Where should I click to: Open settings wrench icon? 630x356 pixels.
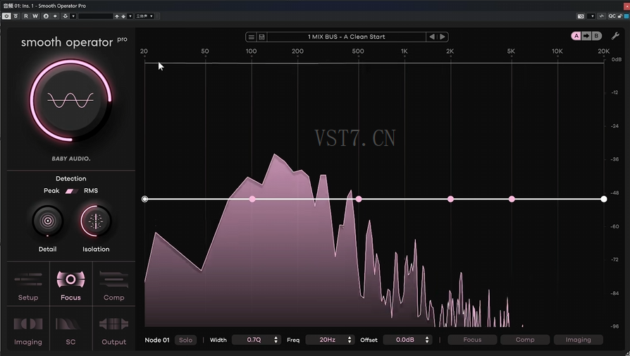tap(615, 36)
